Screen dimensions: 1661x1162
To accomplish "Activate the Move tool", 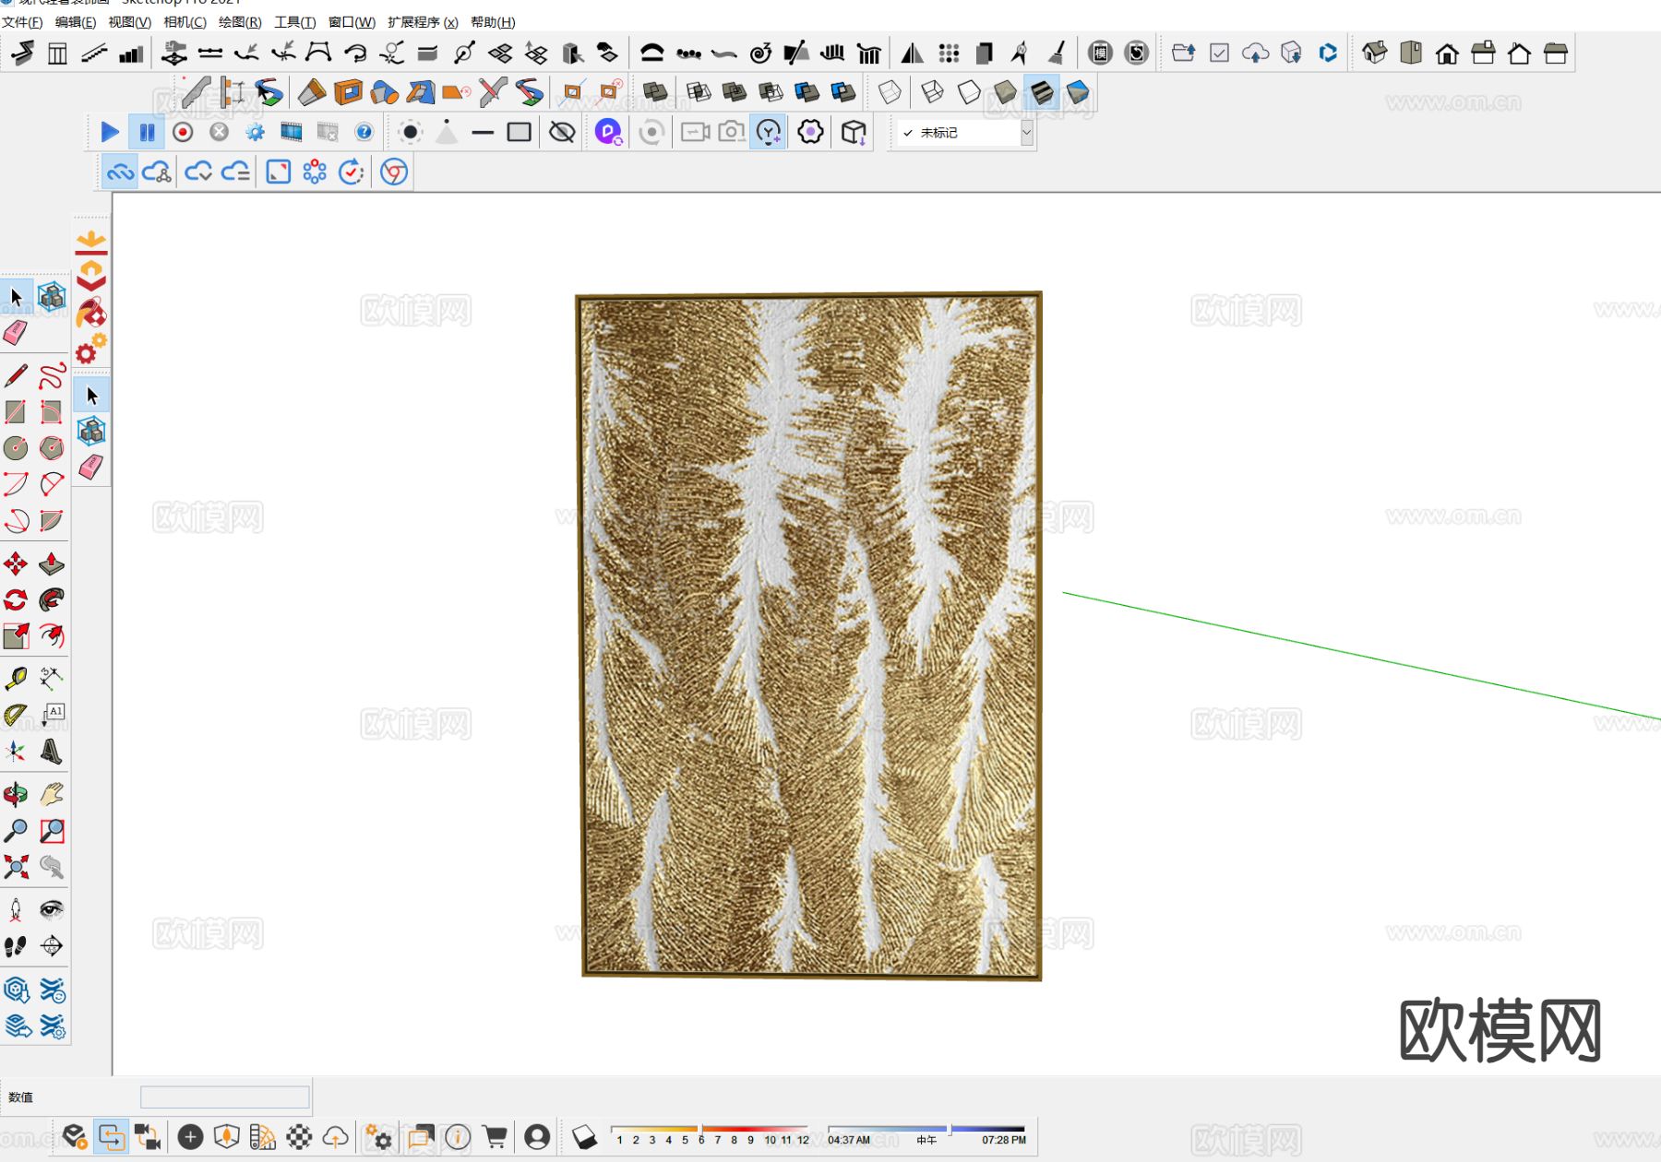I will click(16, 563).
